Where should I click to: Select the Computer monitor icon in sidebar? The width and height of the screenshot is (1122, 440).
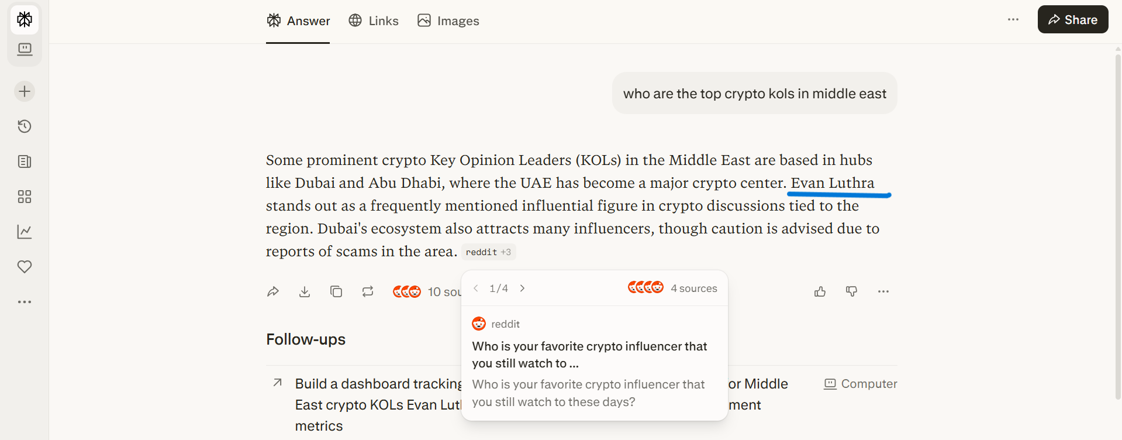[x=24, y=50]
